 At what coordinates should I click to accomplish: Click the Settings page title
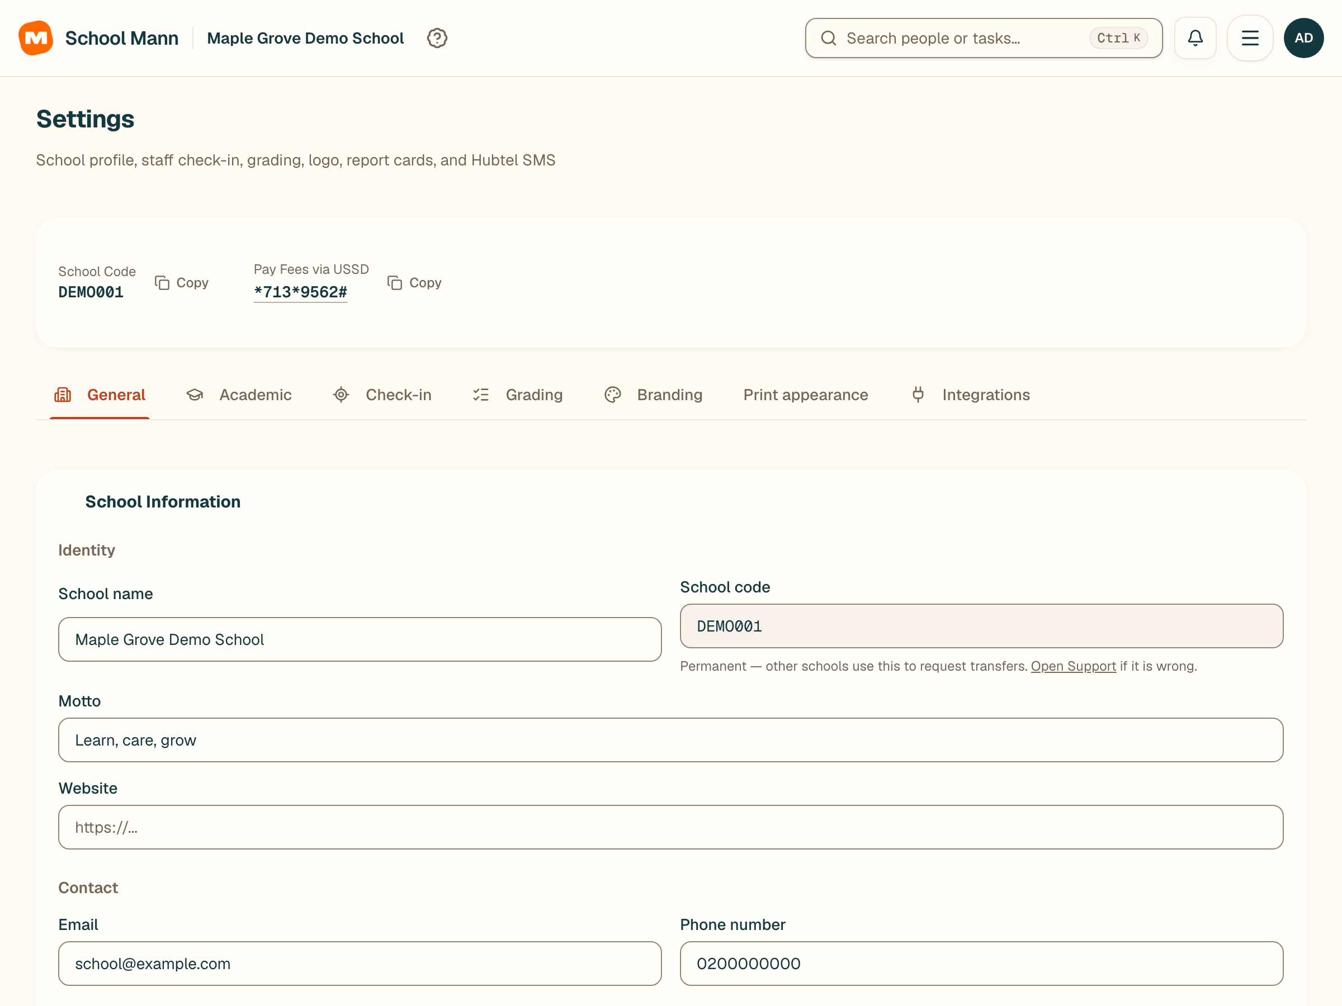point(85,119)
